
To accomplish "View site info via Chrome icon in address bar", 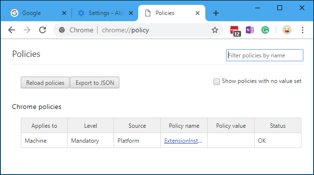I will point(62,30).
